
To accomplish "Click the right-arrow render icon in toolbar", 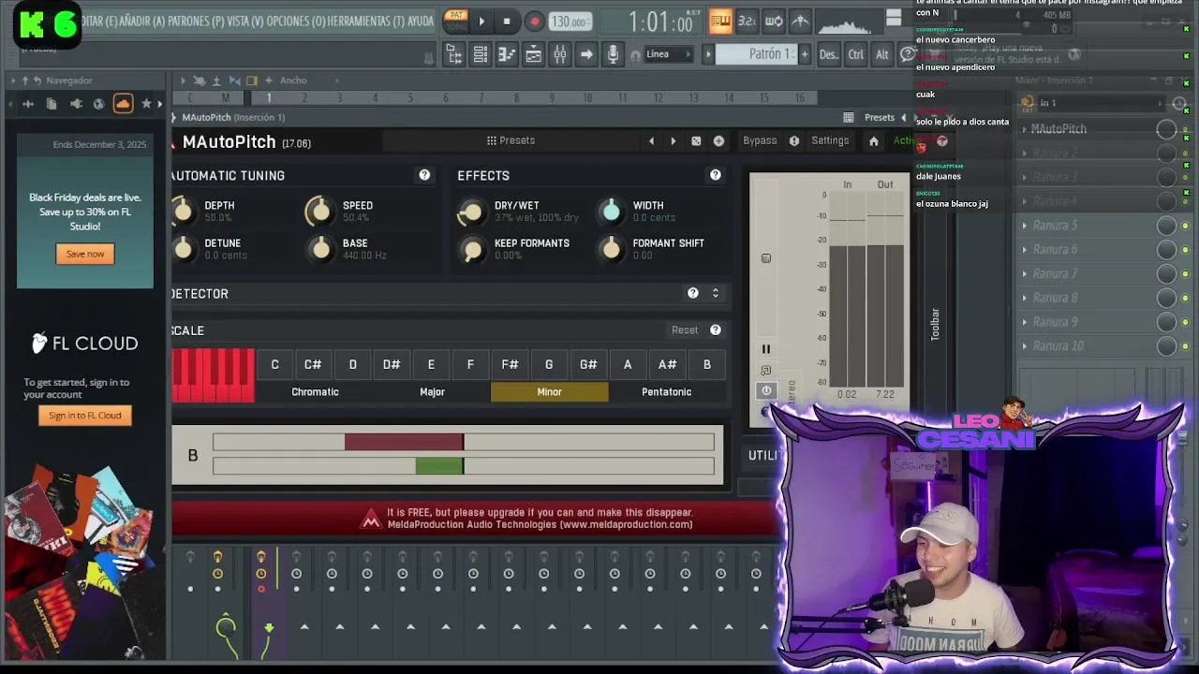I will point(586,54).
